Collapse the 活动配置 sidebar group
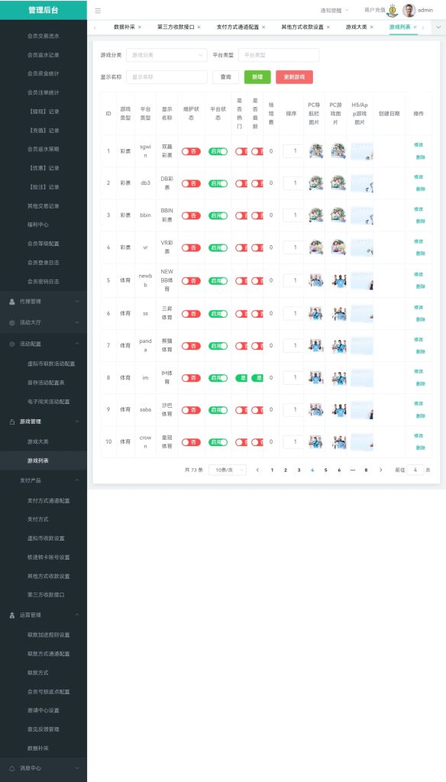 pos(77,344)
